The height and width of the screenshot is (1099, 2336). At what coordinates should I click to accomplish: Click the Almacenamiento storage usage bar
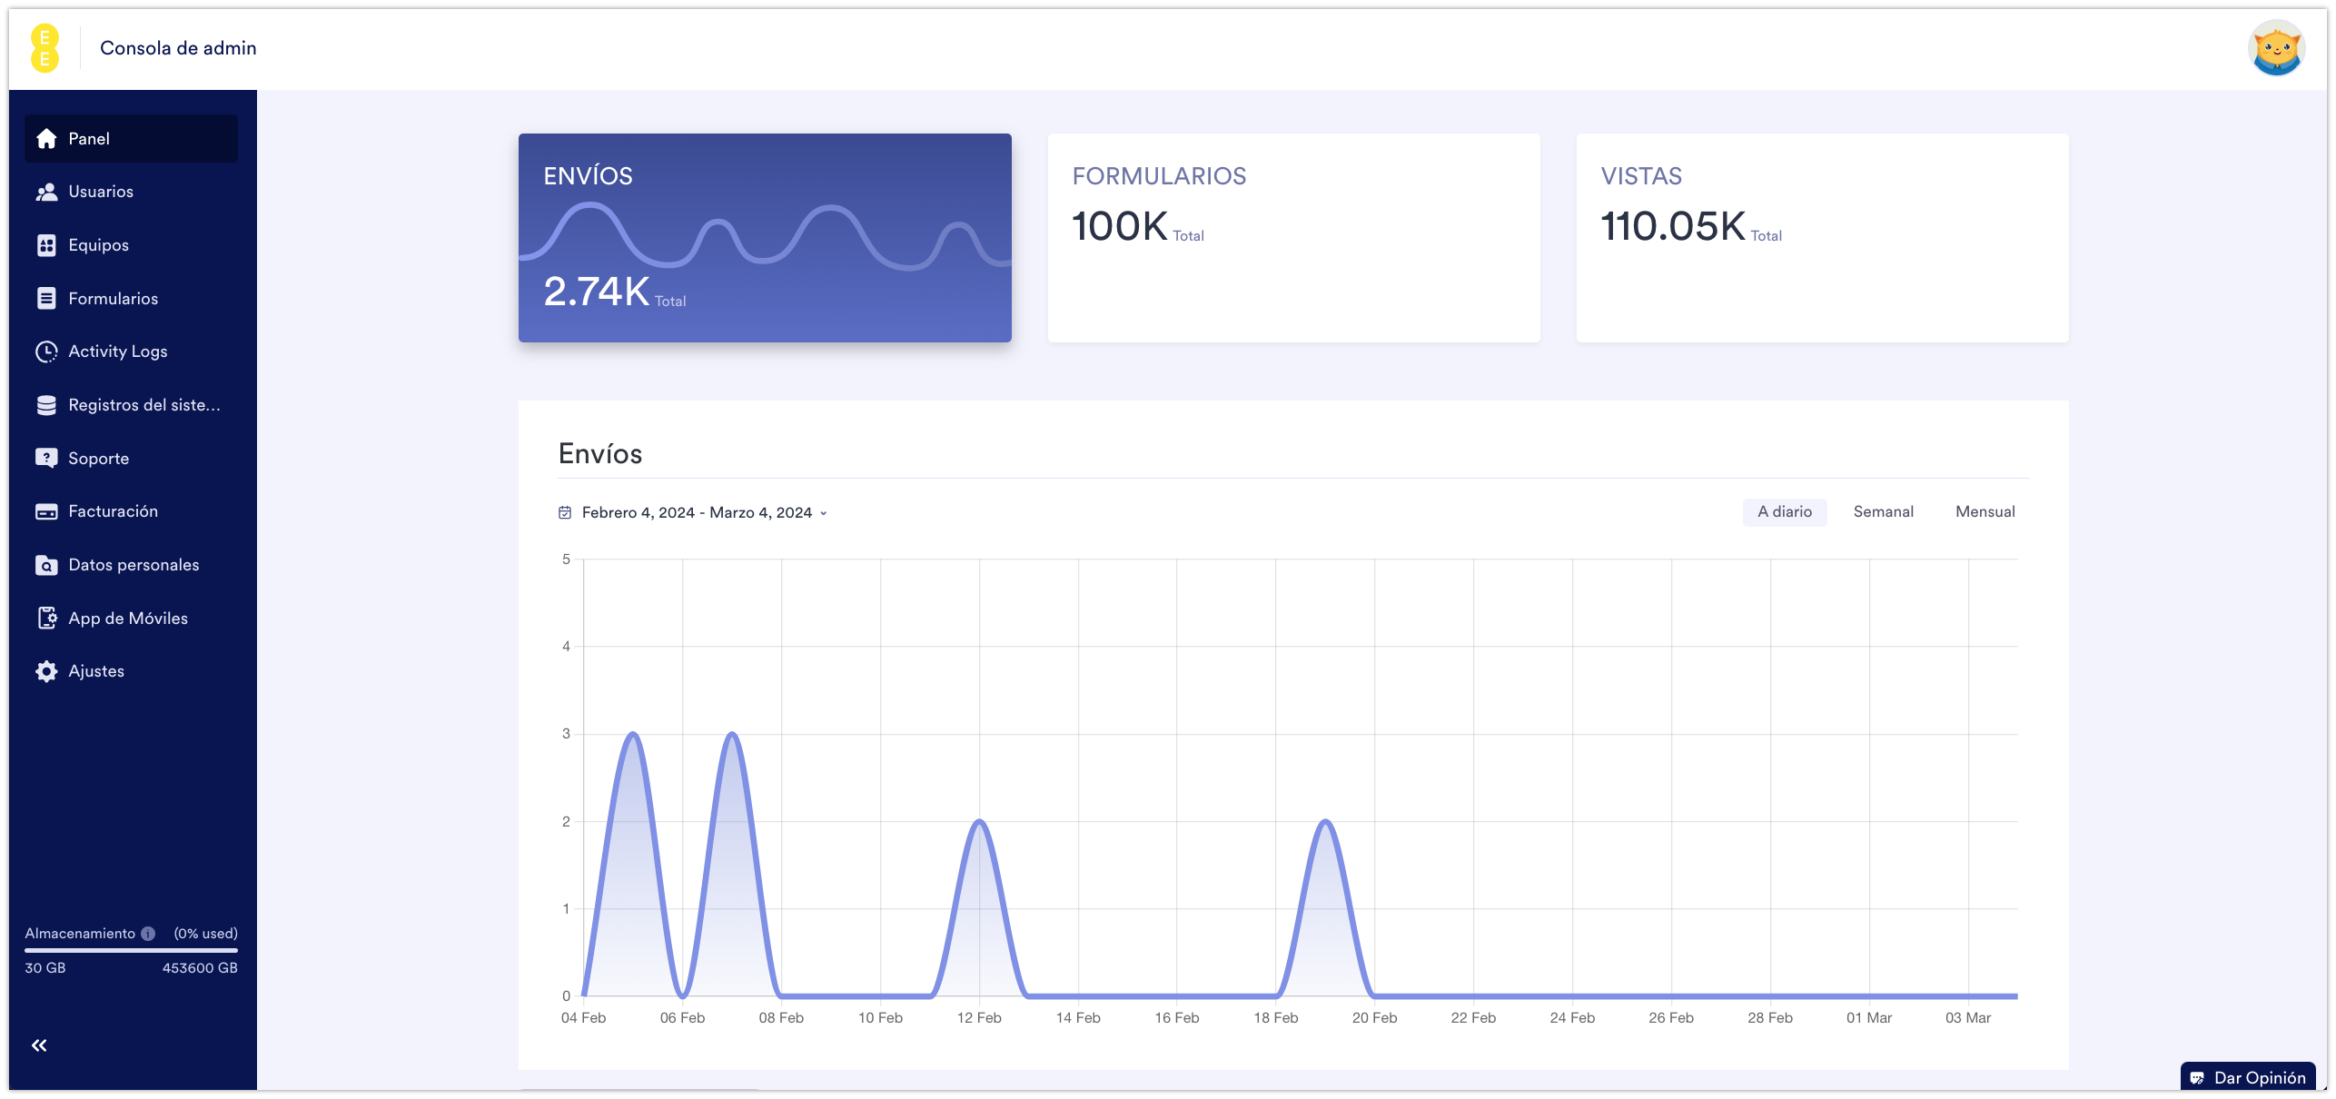tap(131, 951)
